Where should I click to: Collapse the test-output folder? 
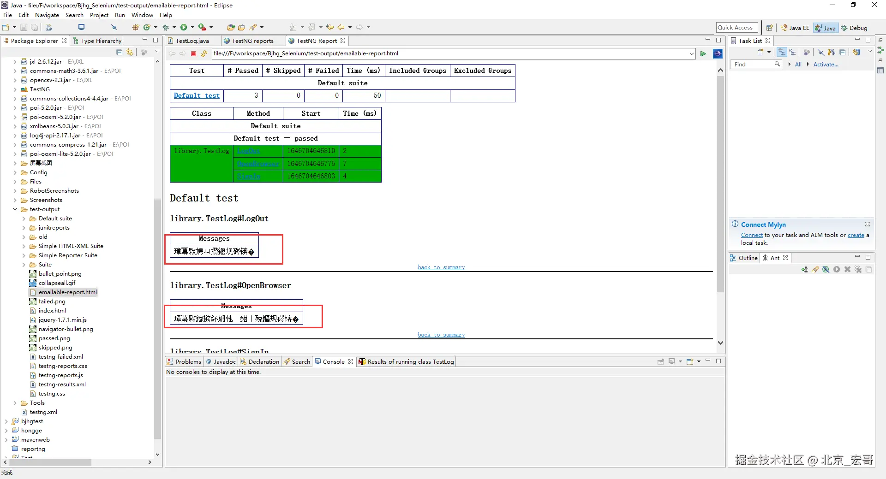[x=15, y=209]
